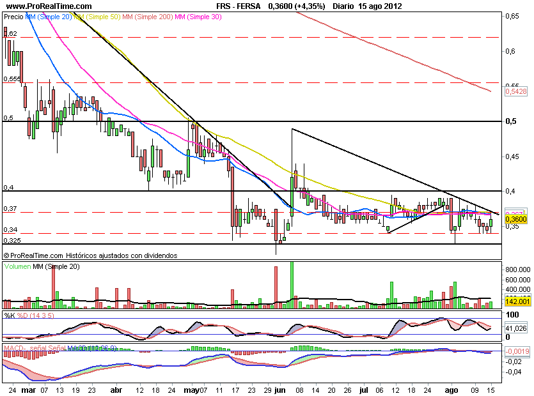Click the 0,37 dashed level label
This screenshot has width=534, height=396.
click(x=10, y=208)
